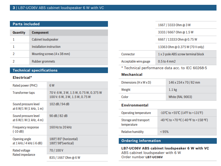Select the '180°/ 85° (horizontal)' value
Image resolution: width=221 pixels, height=166 pixels.
pos(64,139)
